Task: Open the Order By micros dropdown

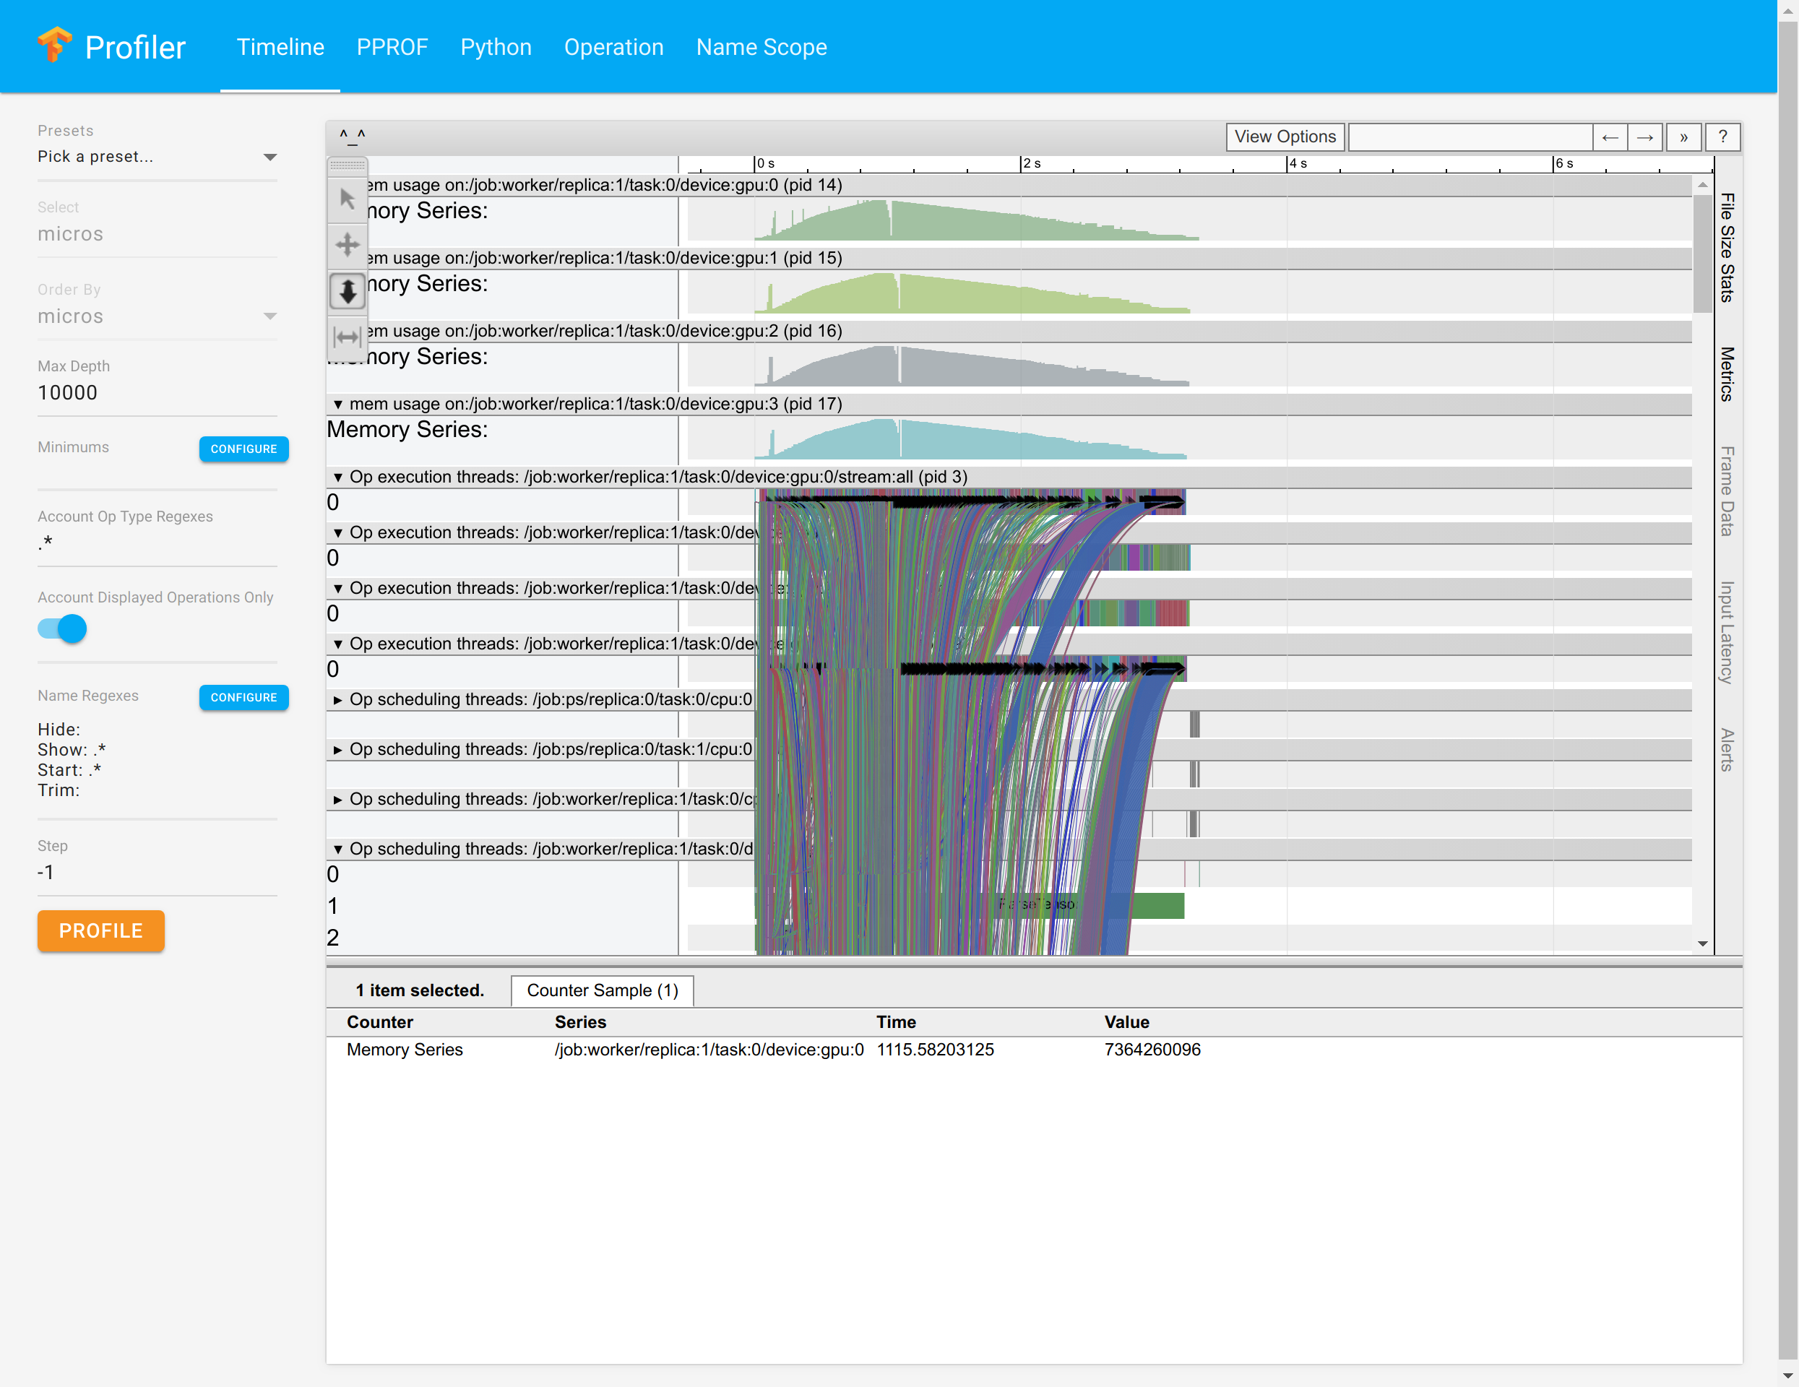Action: click(x=157, y=316)
